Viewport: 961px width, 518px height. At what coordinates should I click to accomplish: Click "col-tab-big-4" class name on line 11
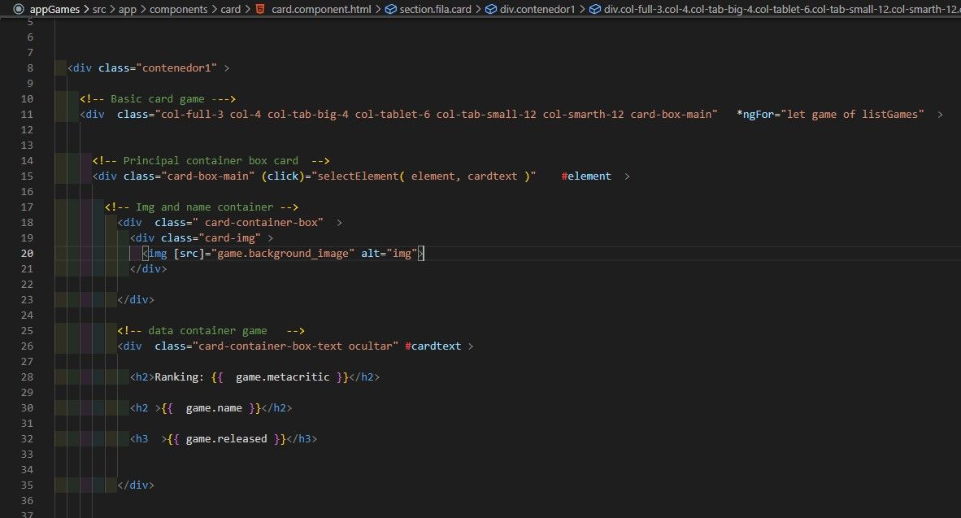(x=307, y=114)
